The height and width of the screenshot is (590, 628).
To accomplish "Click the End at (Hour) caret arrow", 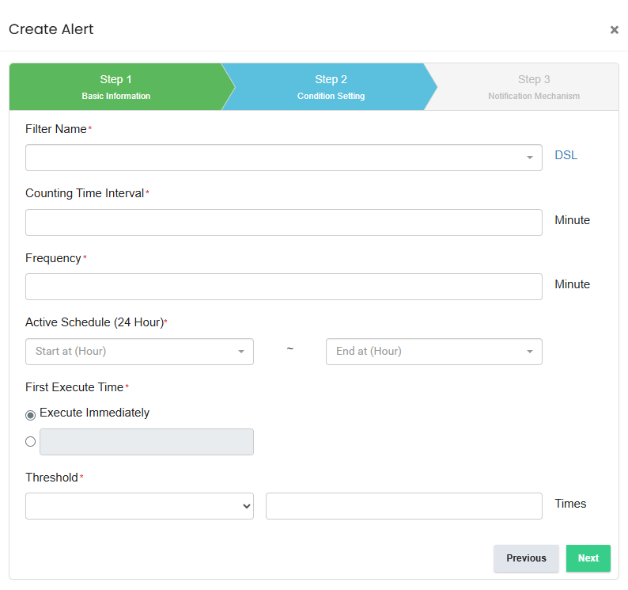I will point(529,352).
